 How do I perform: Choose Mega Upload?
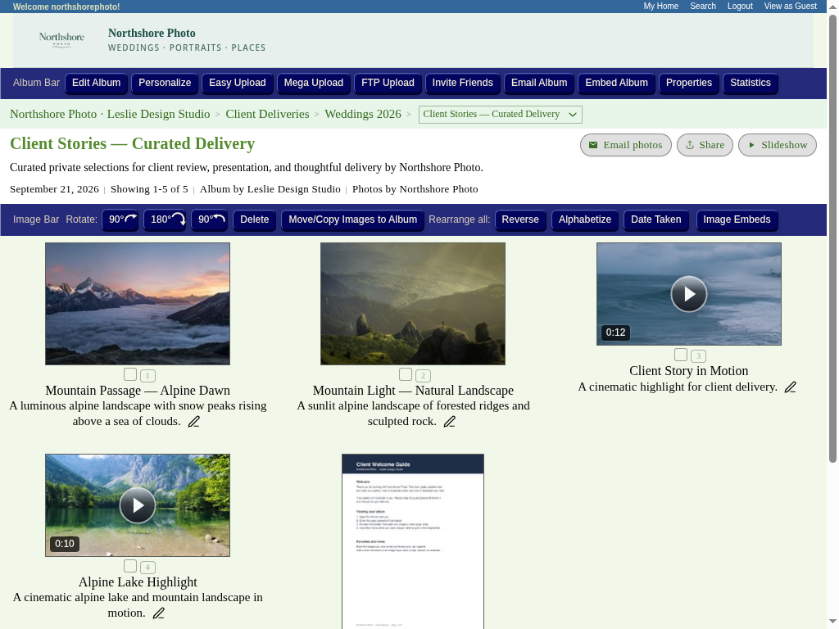tap(314, 83)
